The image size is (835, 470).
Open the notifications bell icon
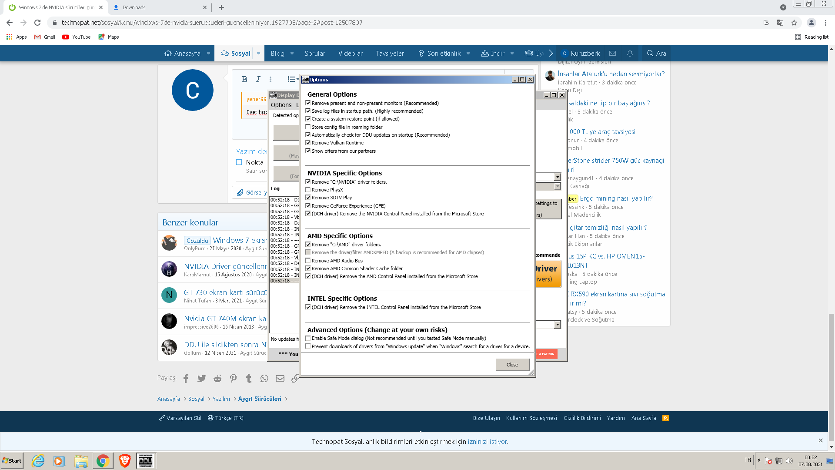(630, 53)
